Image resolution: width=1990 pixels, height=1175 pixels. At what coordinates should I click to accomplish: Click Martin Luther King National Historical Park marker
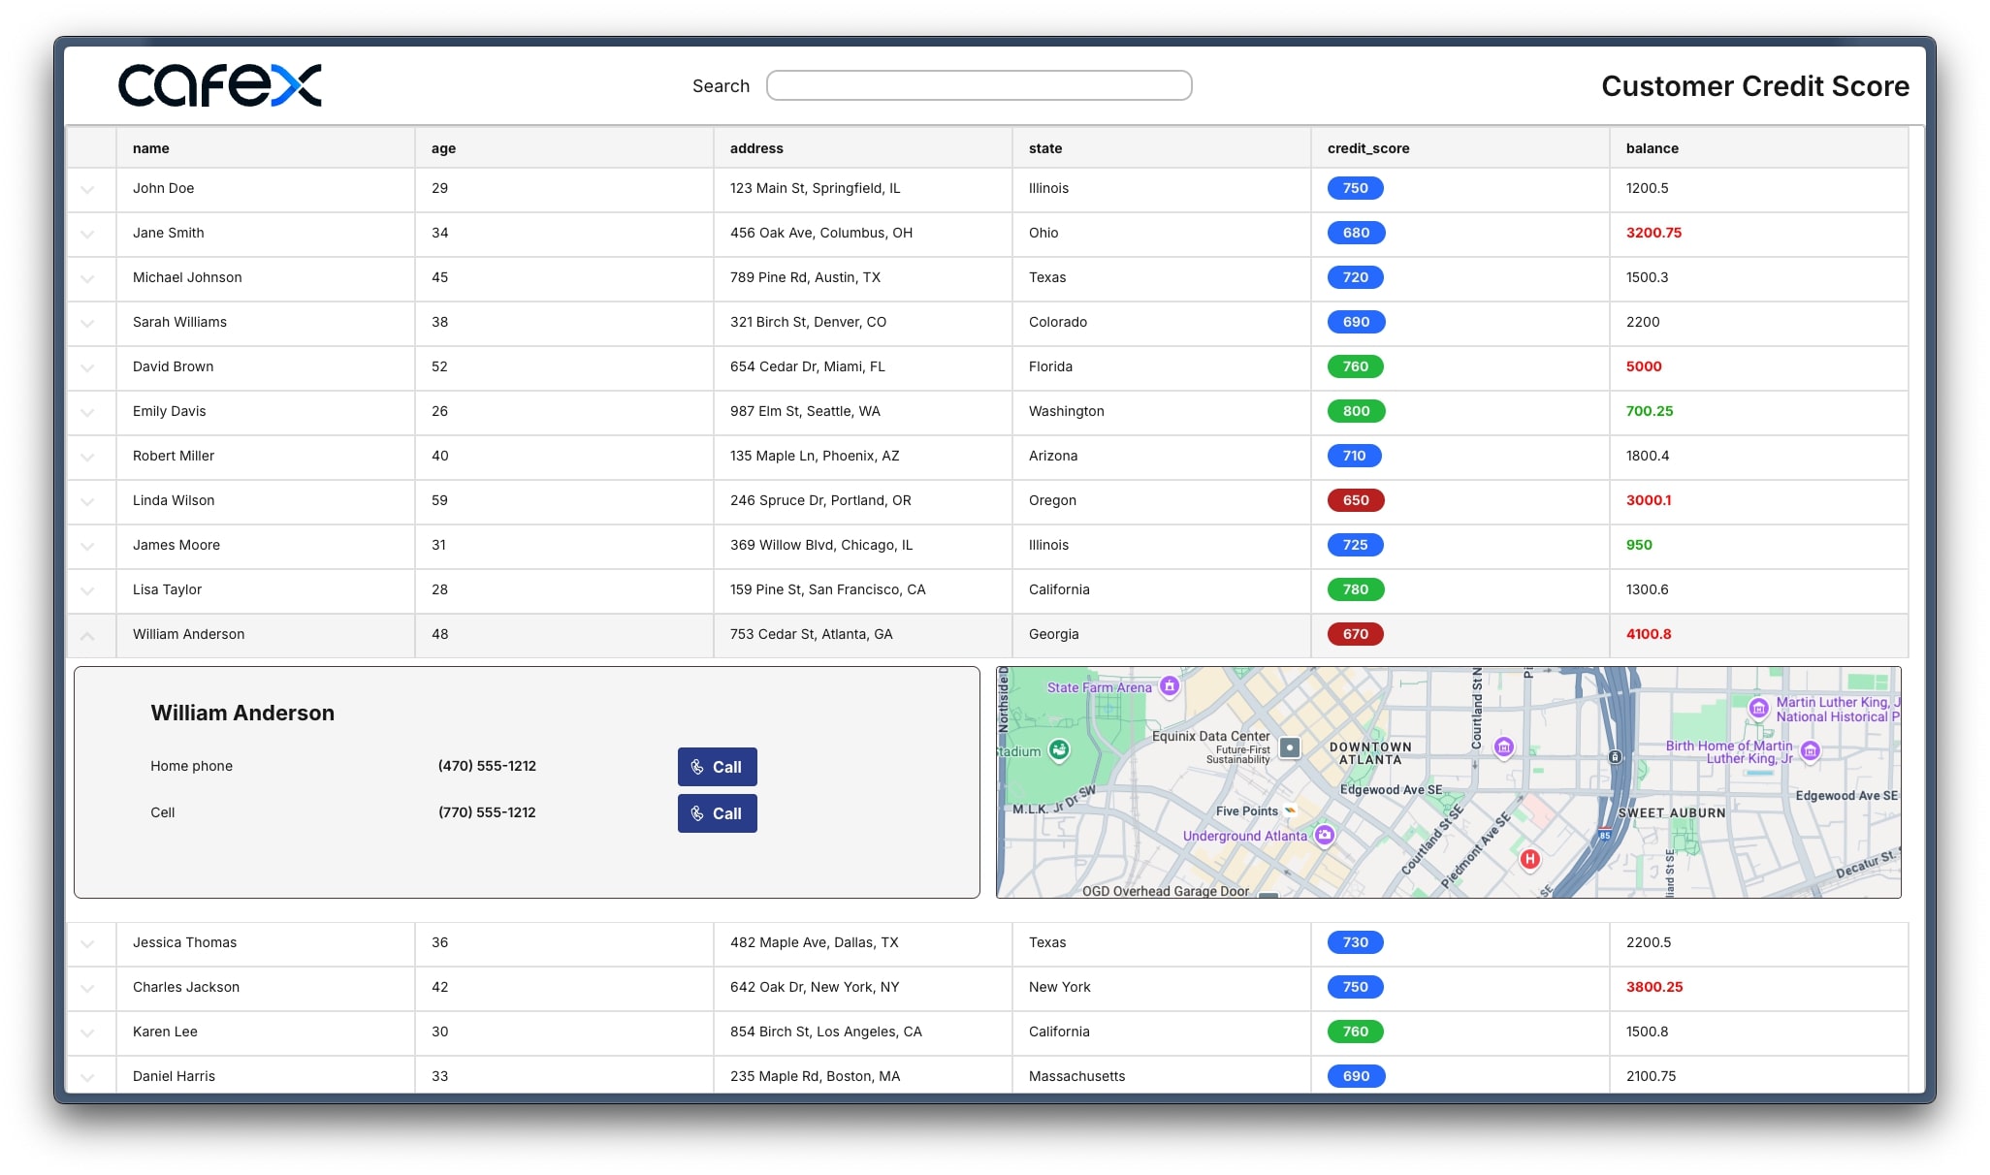click(1758, 708)
